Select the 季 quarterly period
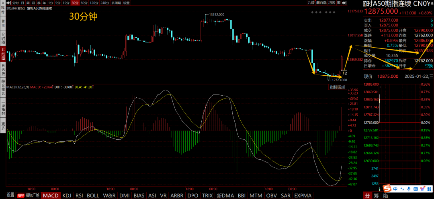The width and height of the screenshot is (434, 199). tap(39, 3)
